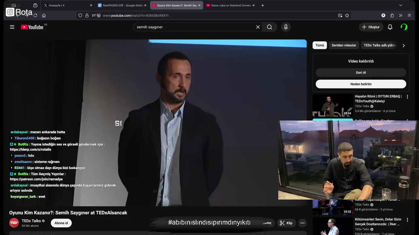Click the title Oyunu Kim Kazanır?: Semih Saygıner
The height and width of the screenshot is (235, 419).
68,213
